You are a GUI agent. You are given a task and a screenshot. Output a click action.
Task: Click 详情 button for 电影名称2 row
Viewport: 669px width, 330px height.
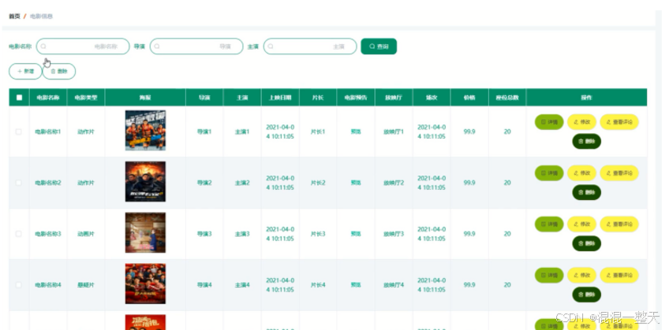coord(549,173)
